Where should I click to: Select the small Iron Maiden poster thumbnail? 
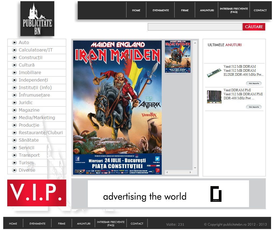coord(178,57)
